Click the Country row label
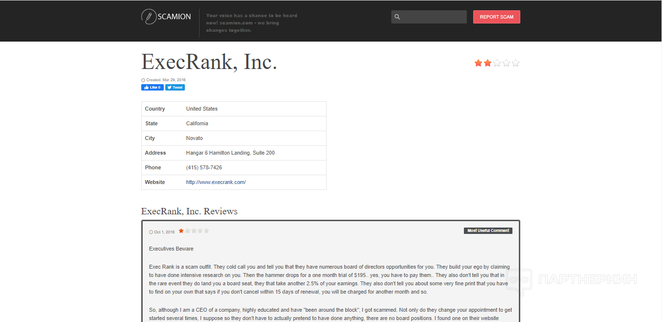Screen dimensions: 662x322 155,109
